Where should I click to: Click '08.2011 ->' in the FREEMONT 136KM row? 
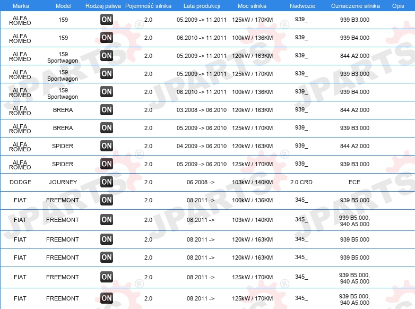tap(201, 200)
